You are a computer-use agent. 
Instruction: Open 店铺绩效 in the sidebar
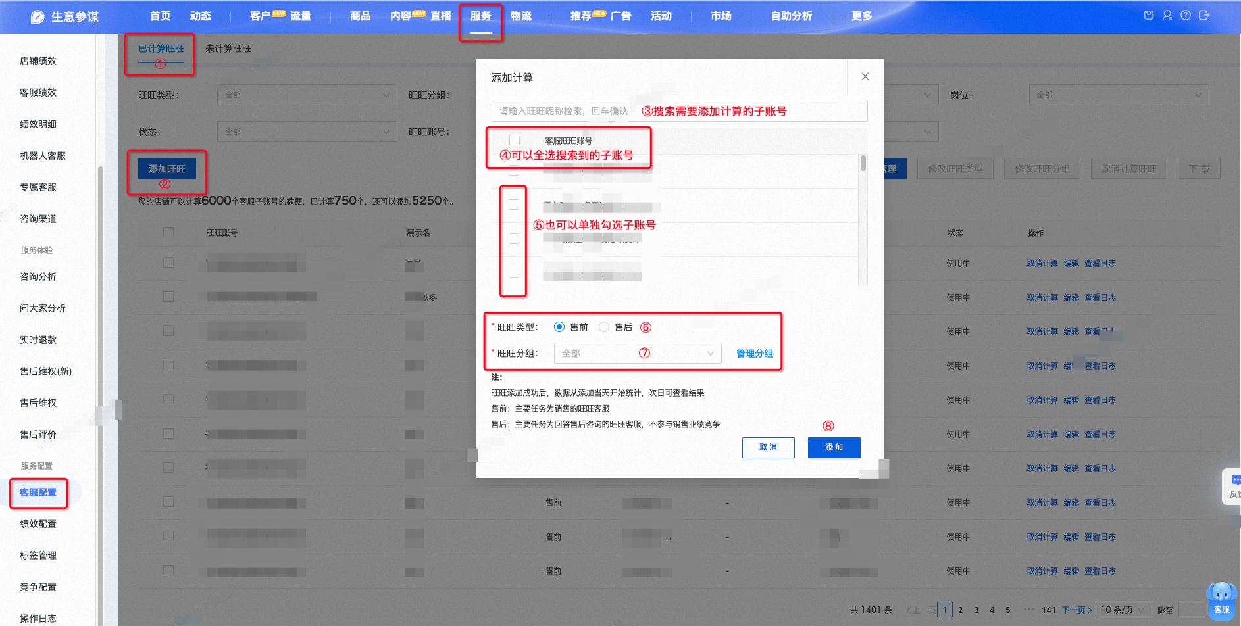click(38, 60)
